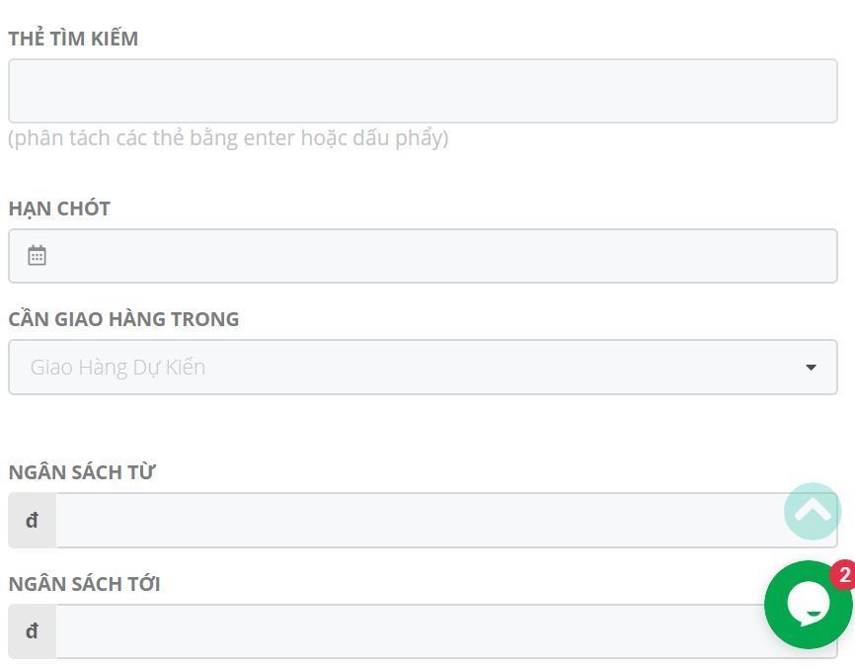Open the green live chat widget
This screenshot has width=855, height=669.
pyautogui.click(x=809, y=605)
